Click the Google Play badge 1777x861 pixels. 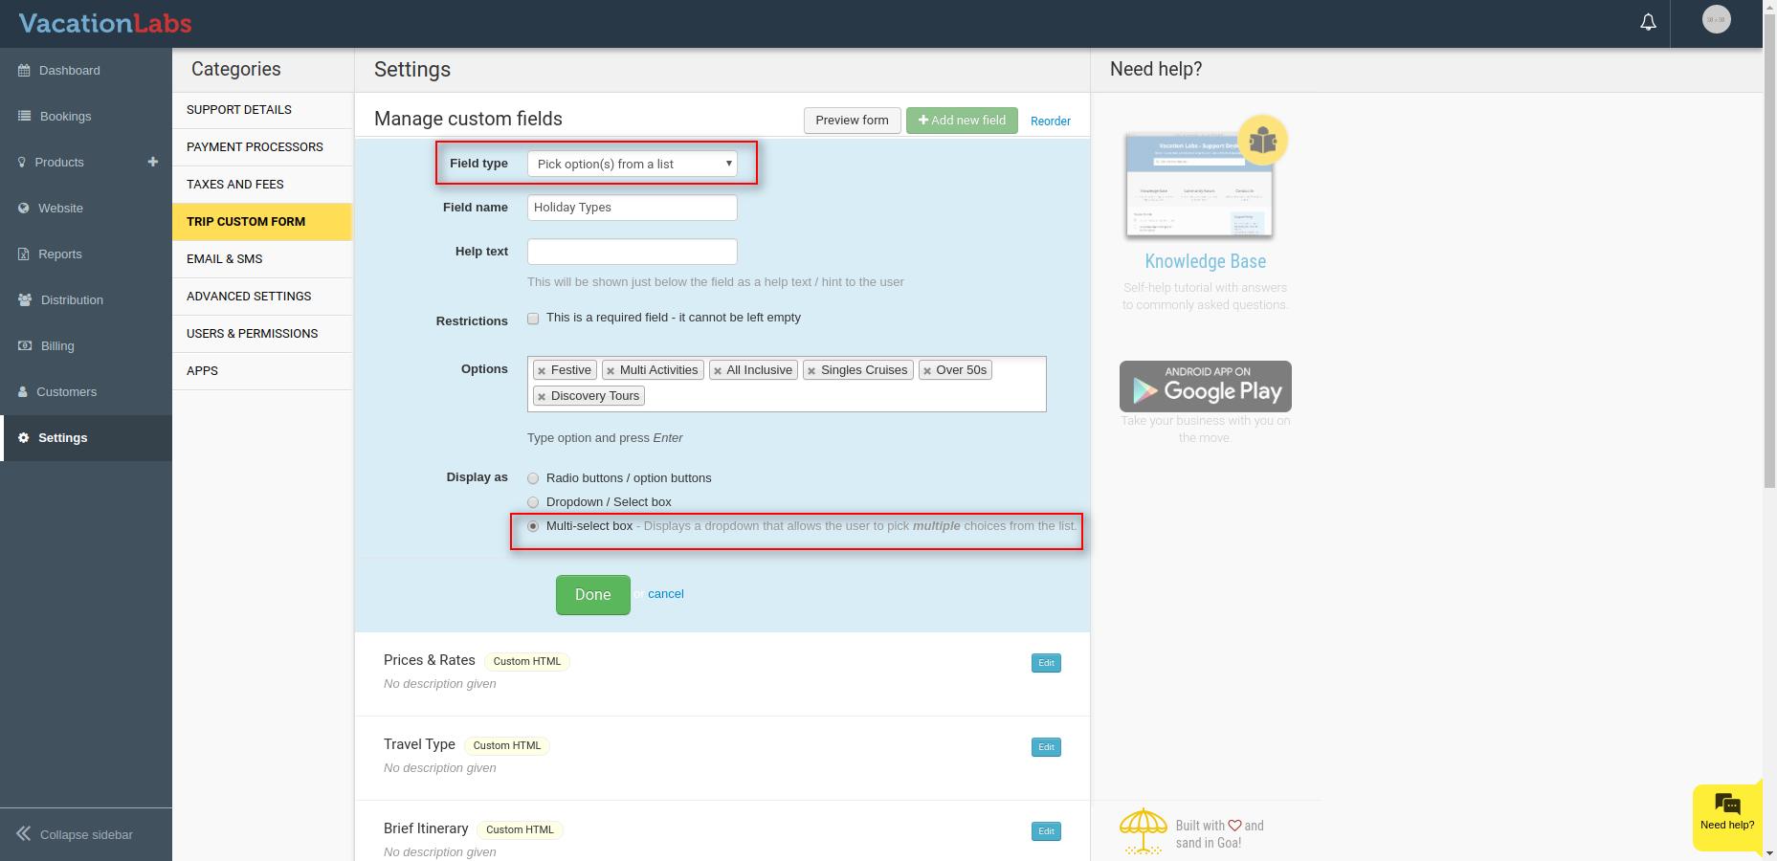click(x=1205, y=386)
